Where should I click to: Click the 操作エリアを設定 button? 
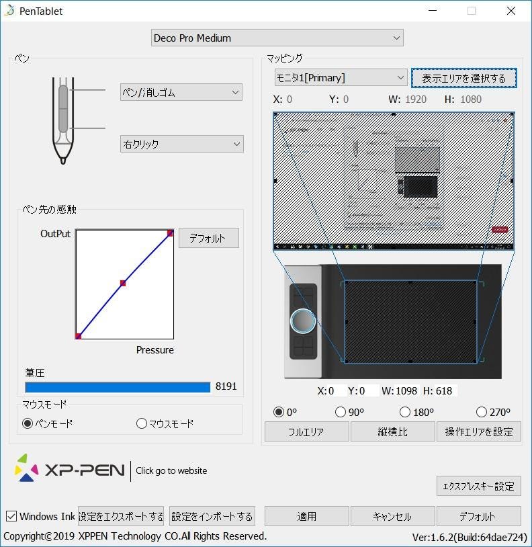pos(479,431)
